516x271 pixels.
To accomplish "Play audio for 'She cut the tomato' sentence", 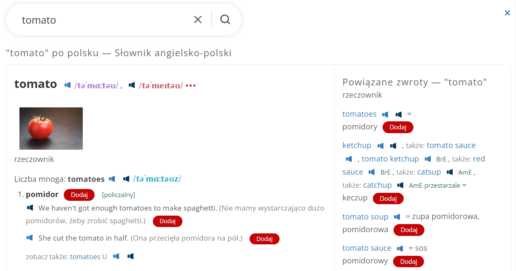I will pos(30,238).
